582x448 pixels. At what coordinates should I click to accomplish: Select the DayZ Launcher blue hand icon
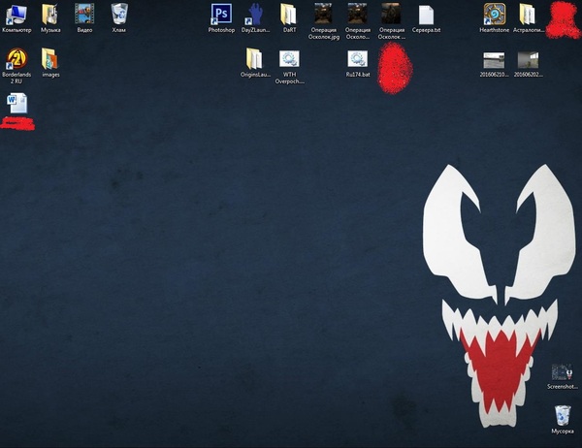(255, 14)
